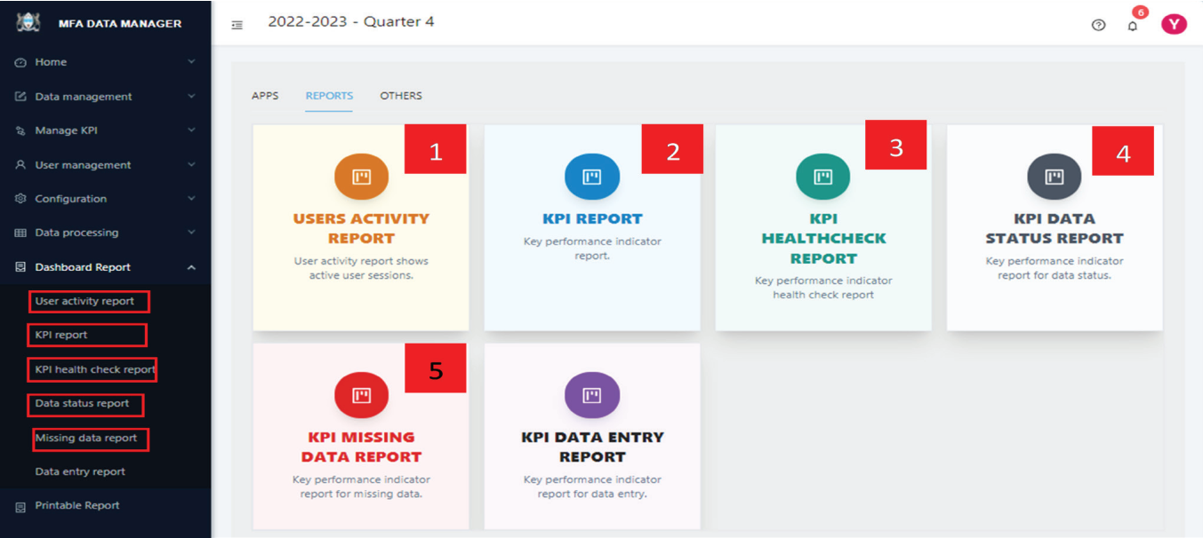
Task: Expand the User management chevron
Action: pyautogui.click(x=191, y=165)
